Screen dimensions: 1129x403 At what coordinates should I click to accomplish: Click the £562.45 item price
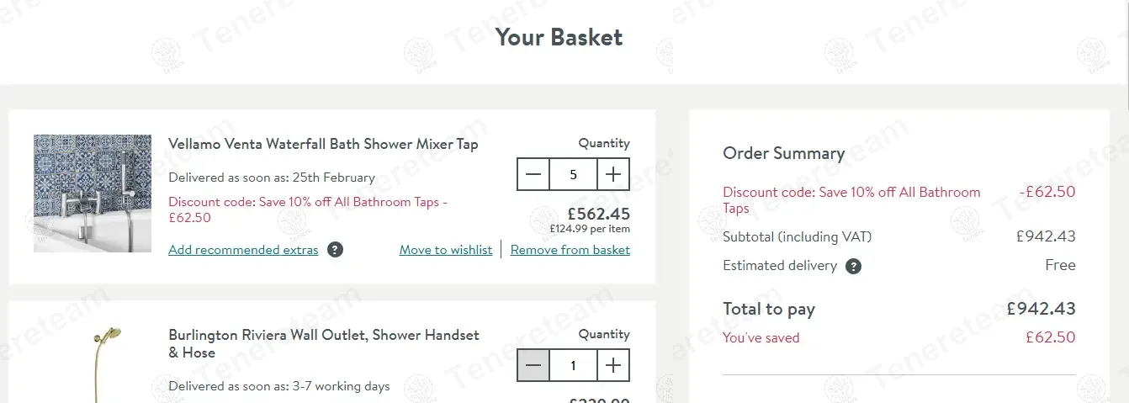click(598, 214)
